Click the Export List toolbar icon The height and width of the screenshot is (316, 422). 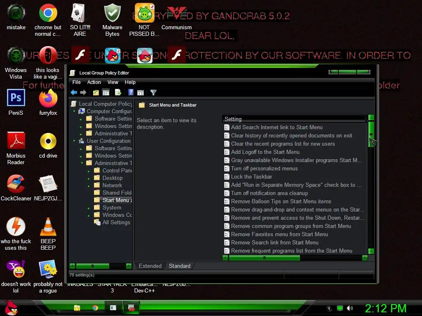pos(118,93)
